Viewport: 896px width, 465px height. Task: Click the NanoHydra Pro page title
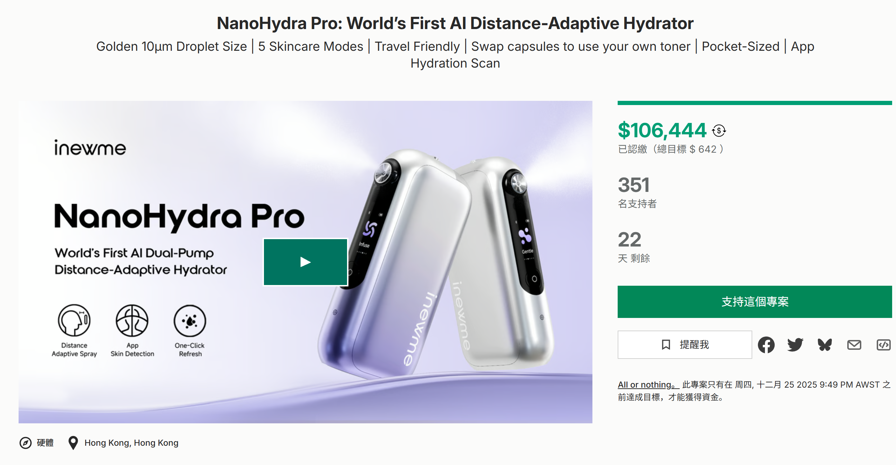pos(455,23)
